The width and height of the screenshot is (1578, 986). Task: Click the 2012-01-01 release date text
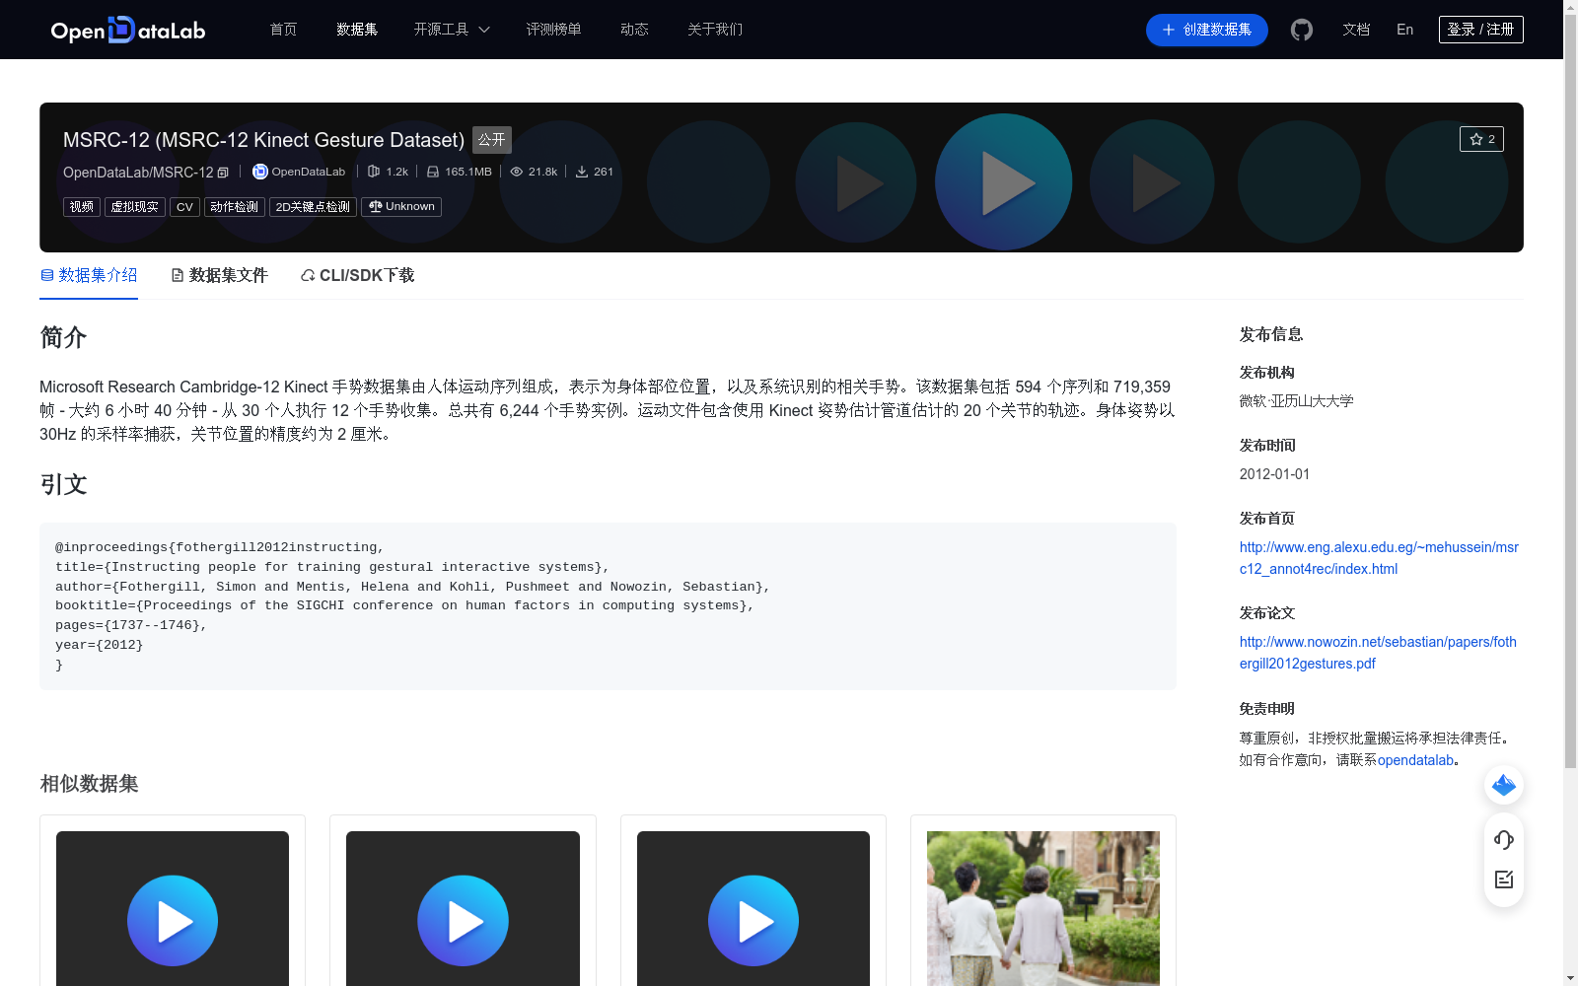coord(1274,474)
